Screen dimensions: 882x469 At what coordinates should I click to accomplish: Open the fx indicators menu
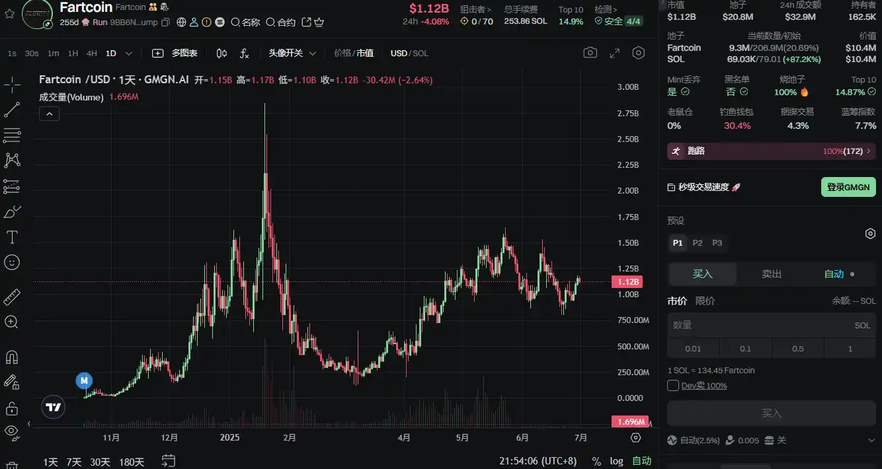pyautogui.click(x=245, y=53)
